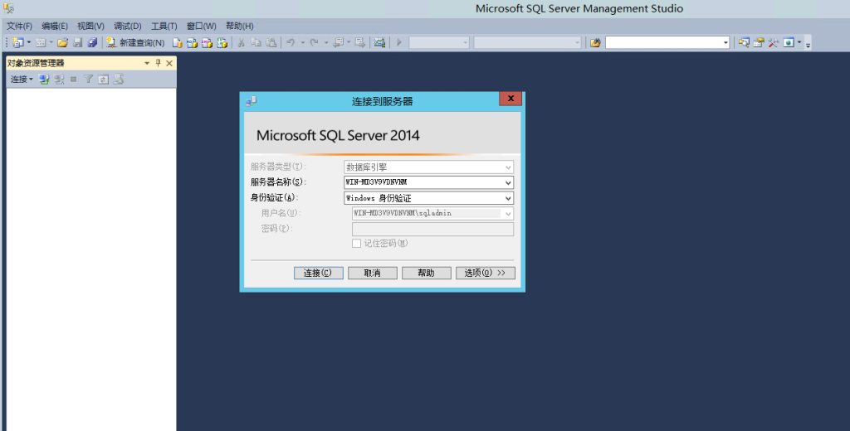Click the Properties Window icon
The image size is (850, 431).
tap(759, 42)
